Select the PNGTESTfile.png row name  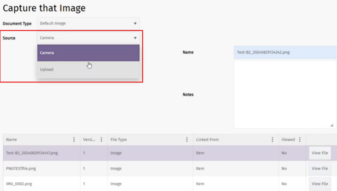tap(21, 169)
